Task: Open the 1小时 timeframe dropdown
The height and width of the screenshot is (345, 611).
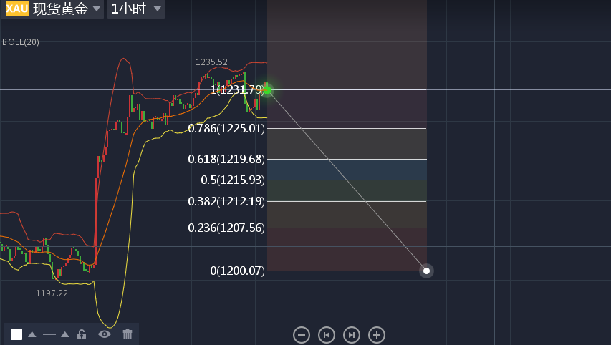Action: pyautogui.click(x=136, y=9)
